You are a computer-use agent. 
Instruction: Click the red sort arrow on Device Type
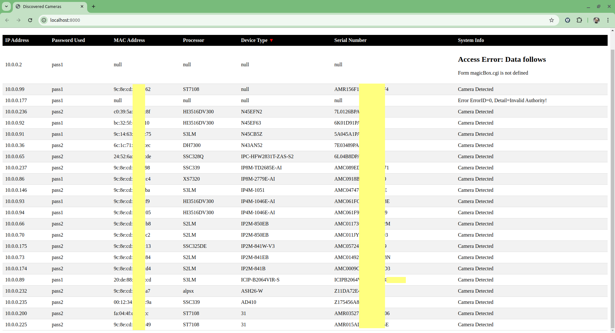pyautogui.click(x=271, y=40)
